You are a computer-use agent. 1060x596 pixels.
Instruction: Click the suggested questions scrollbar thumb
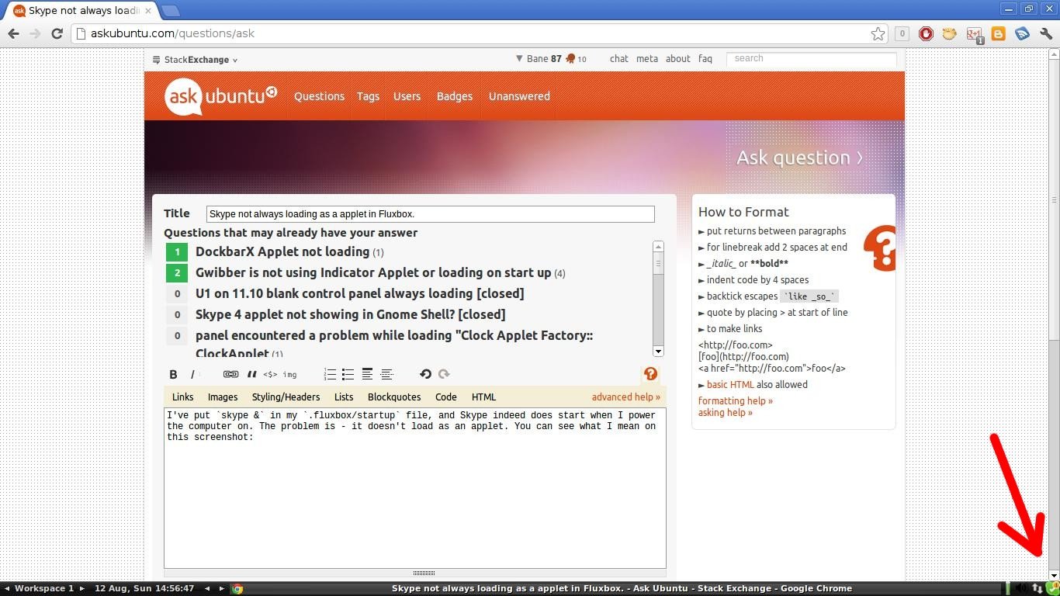tap(658, 263)
